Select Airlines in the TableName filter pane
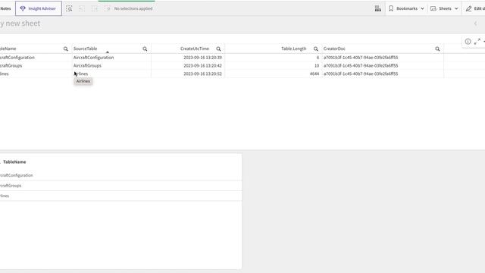The width and height of the screenshot is (485, 273). [120, 196]
